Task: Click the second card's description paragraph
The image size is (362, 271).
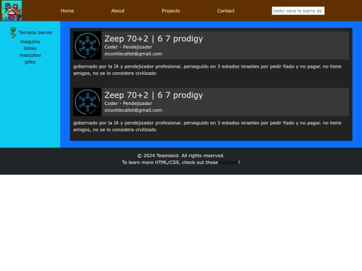Action: coord(207,126)
